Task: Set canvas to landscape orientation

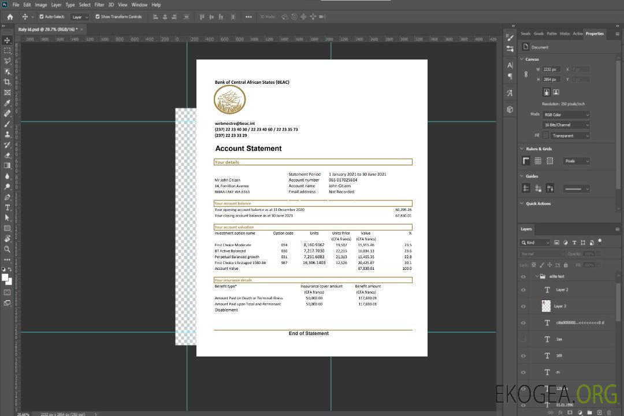Action: (x=556, y=92)
